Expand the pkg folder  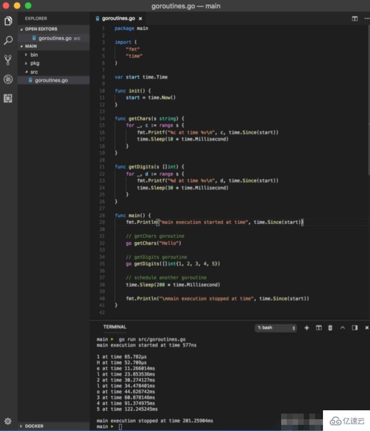coord(34,63)
